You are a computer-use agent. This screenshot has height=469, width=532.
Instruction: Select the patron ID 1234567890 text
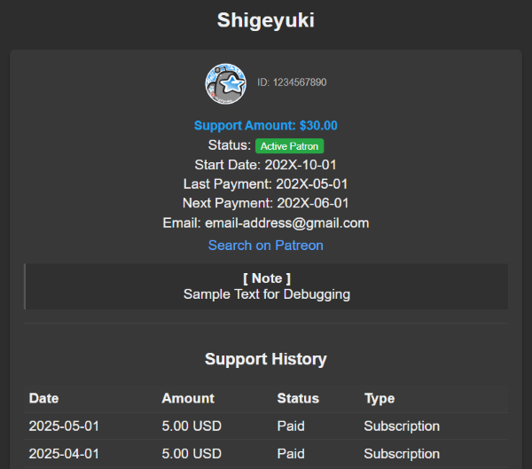coord(292,82)
